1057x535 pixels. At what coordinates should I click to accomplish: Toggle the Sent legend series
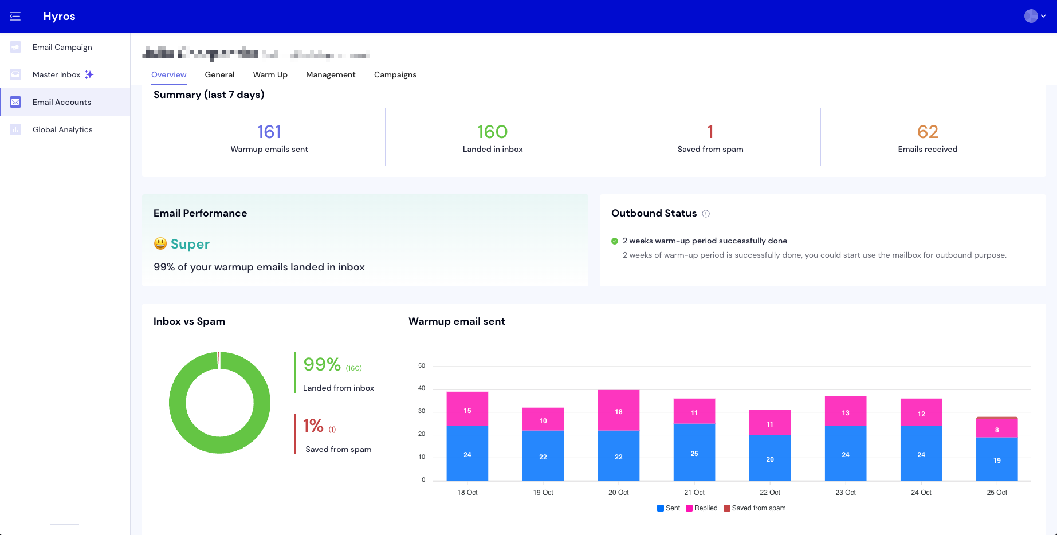[669, 508]
